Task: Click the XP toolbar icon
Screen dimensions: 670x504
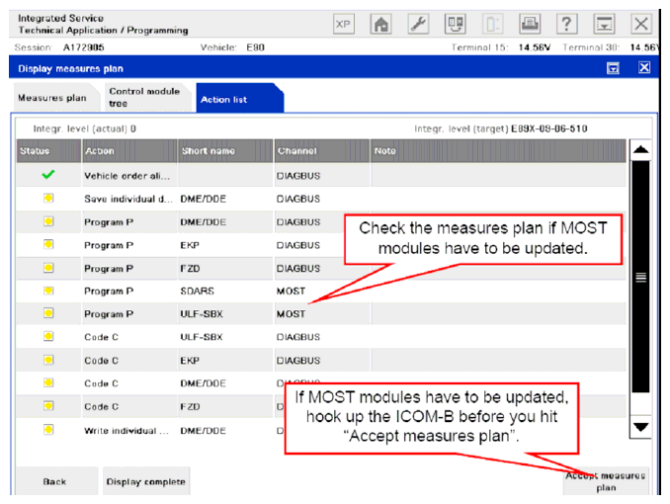Action: (344, 24)
